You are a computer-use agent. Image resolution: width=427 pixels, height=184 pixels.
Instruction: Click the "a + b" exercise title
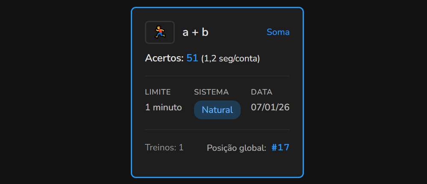[195, 32]
